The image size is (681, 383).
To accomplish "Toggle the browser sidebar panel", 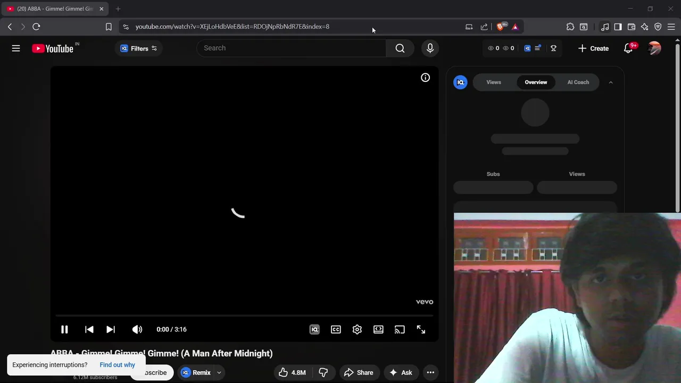I will click(x=618, y=27).
